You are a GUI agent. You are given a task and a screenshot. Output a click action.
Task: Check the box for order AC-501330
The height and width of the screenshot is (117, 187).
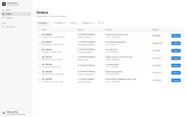pyautogui.click(x=40, y=80)
